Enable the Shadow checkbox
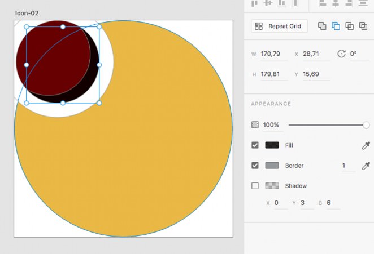This screenshot has width=374, height=254. point(255,185)
